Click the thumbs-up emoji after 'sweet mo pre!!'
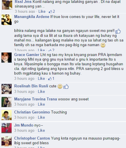The image size is (126, 148). (118, 31)
